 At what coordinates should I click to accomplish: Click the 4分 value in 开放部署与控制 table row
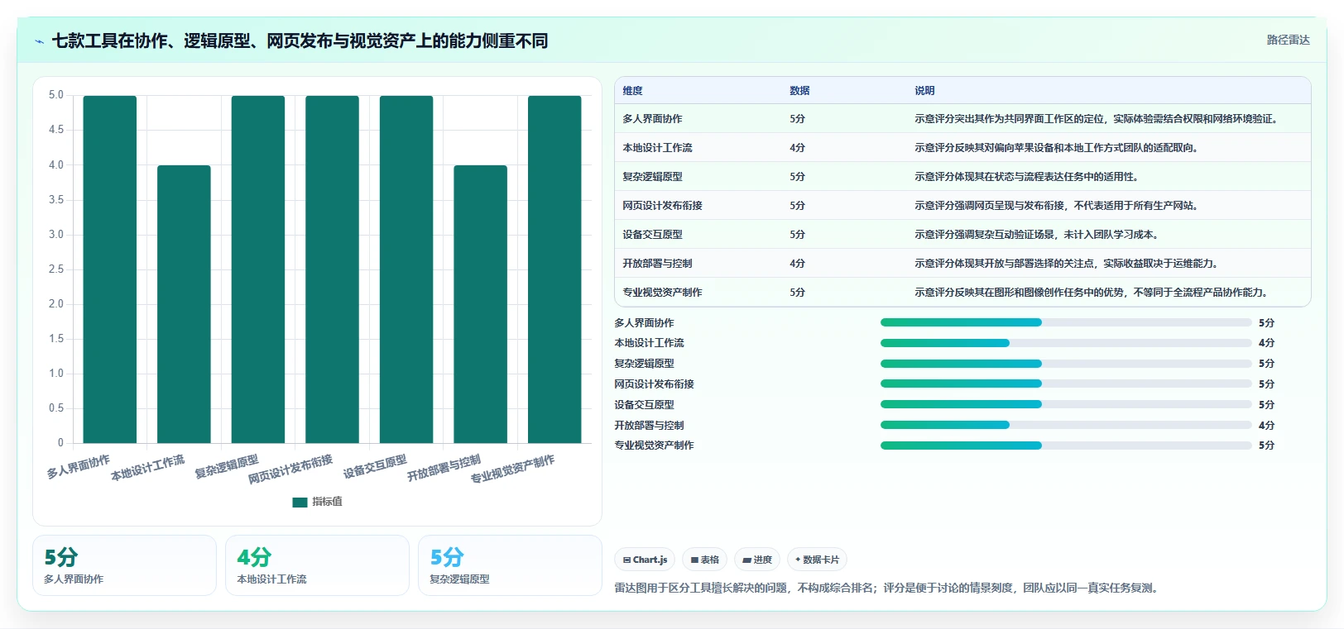797,264
